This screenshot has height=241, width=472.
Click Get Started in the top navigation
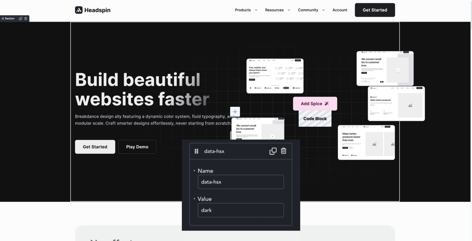pyautogui.click(x=375, y=10)
